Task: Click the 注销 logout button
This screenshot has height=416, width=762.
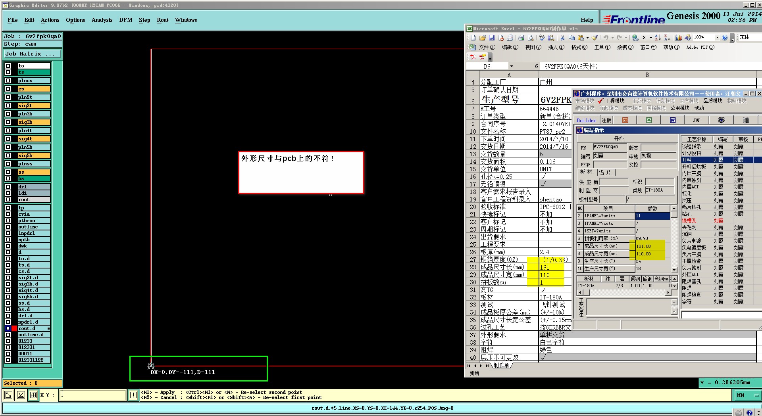Action: click(606, 120)
